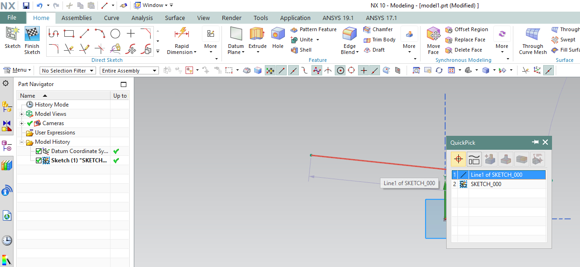Click the Chamfer button

pos(378,29)
